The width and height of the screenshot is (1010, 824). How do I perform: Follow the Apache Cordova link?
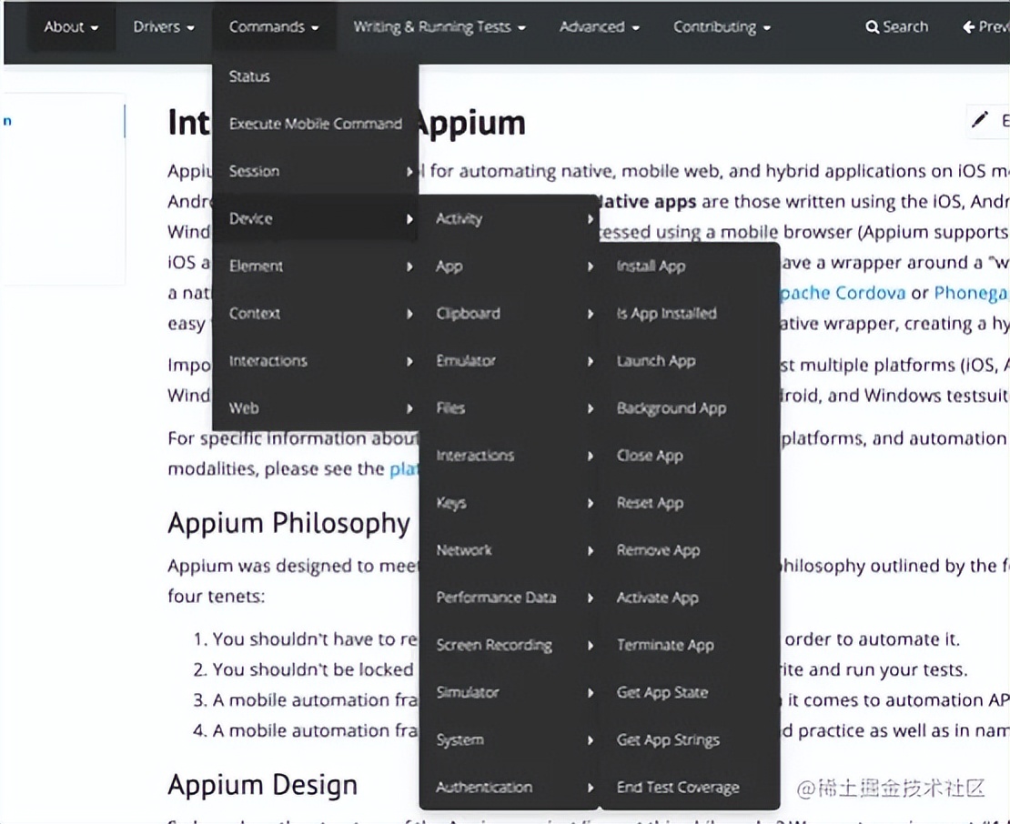[843, 293]
